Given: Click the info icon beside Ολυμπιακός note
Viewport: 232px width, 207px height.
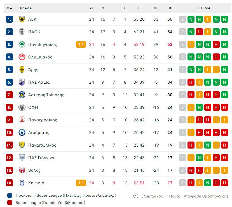Looking at the screenshot, I should click(136, 196).
